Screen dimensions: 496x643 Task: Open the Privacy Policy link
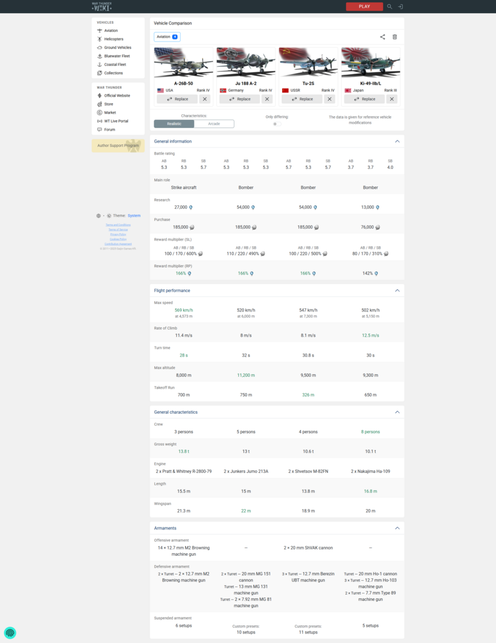coord(118,234)
